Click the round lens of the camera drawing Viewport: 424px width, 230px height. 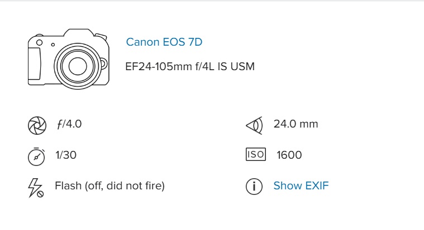coord(77,66)
